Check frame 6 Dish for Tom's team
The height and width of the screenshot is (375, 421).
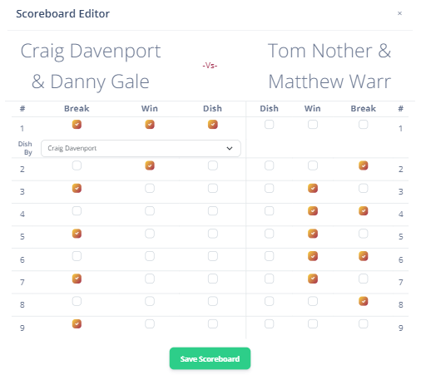(269, 256)
